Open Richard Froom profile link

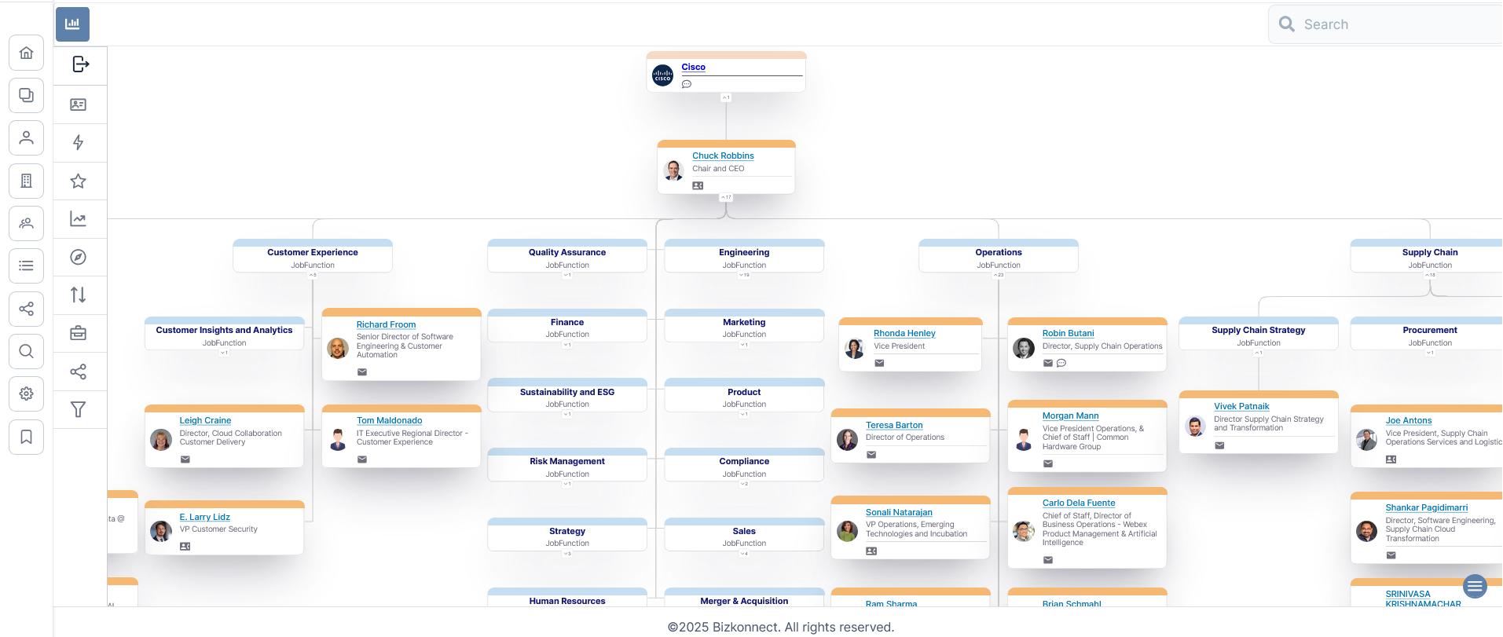pyautogui.click(x=386, y=325)
